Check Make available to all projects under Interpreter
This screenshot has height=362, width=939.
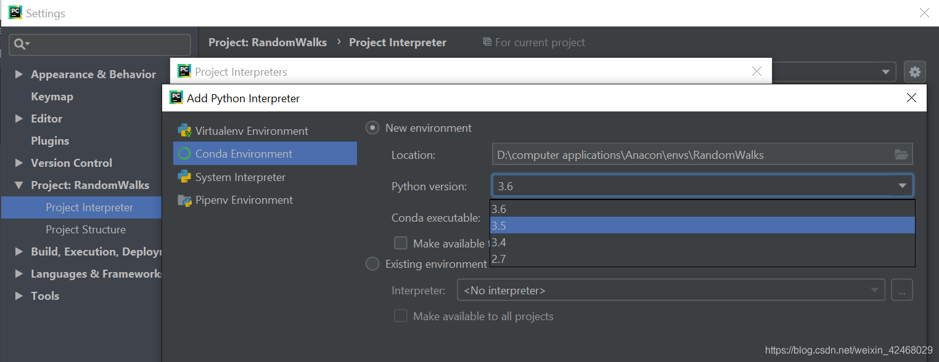(401, 316)
